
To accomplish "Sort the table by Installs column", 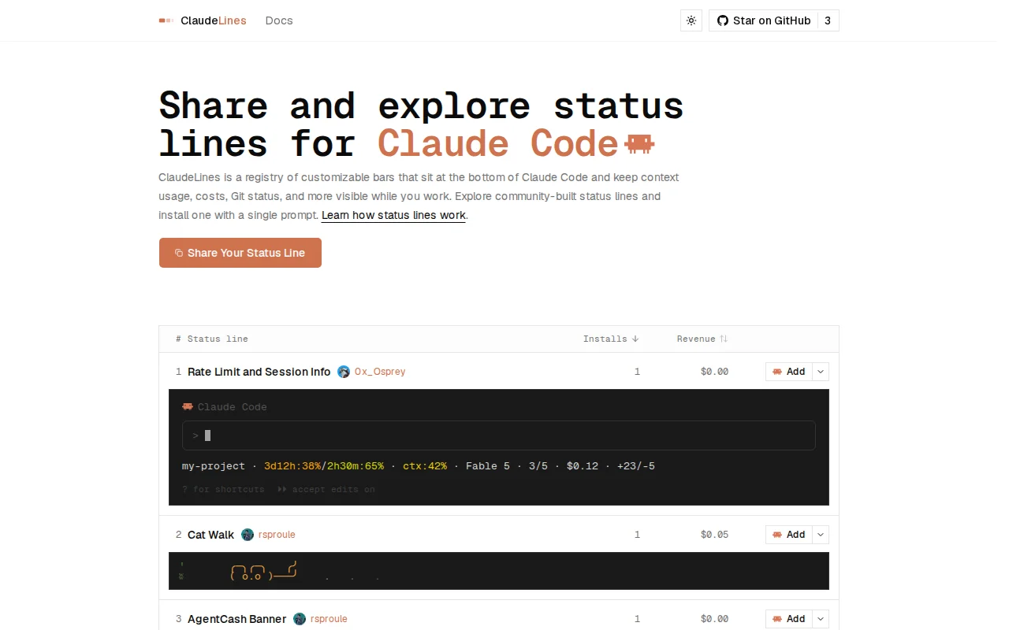I will coord(611,339).
